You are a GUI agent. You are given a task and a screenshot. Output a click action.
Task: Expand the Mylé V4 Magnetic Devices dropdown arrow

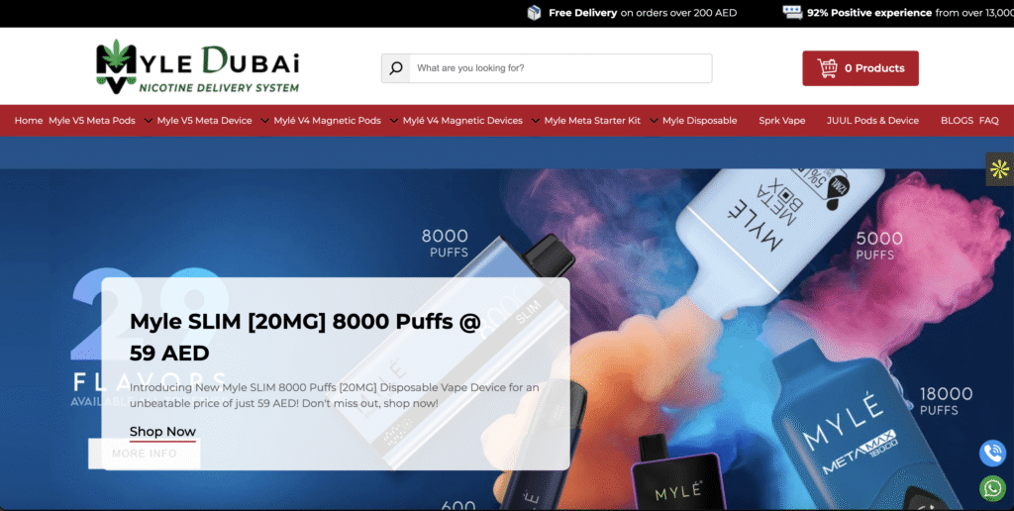pos(535,121)
